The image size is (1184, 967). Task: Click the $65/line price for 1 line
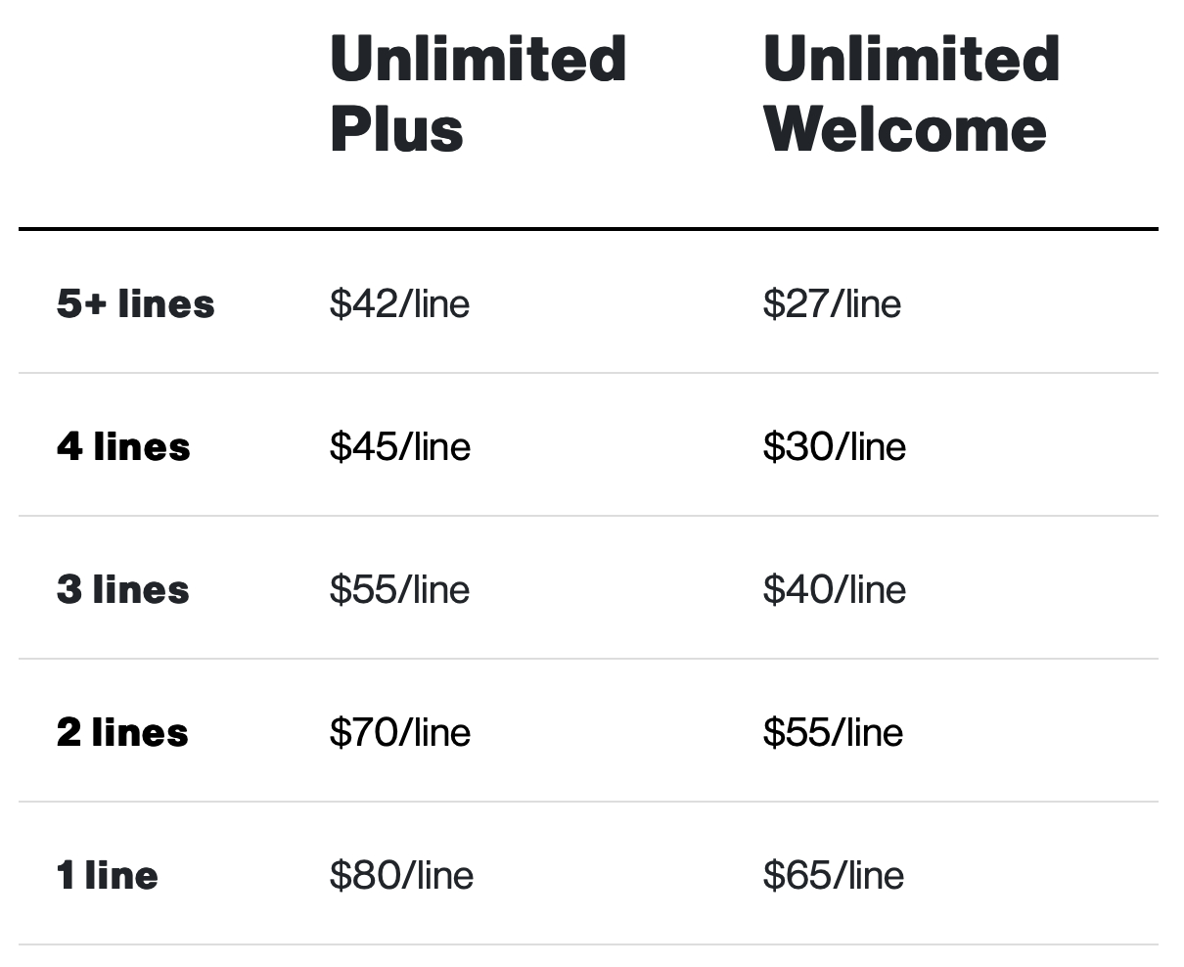tap(833, 875)
